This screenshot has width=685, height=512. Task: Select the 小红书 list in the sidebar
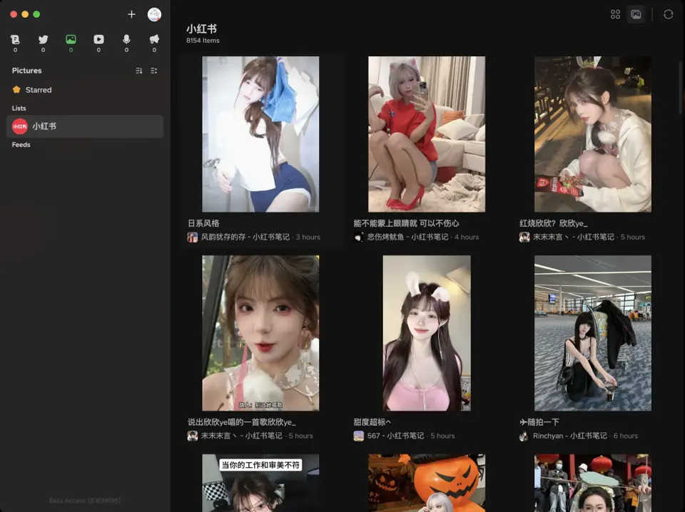(85, 126)
